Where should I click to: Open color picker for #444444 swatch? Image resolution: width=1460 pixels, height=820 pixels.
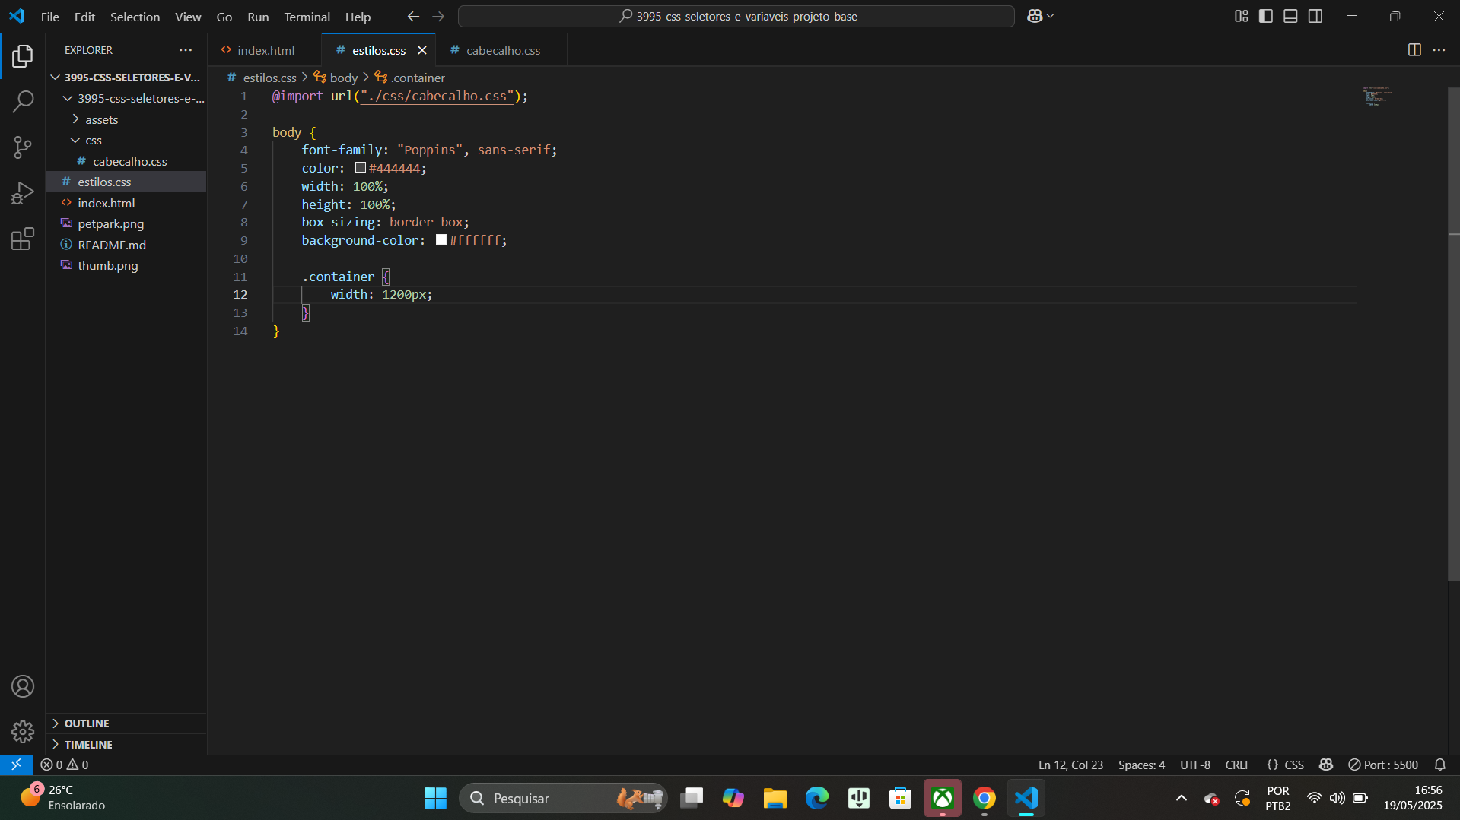tap(361, 168)
